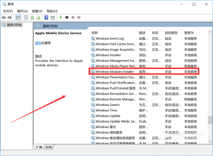Select the Windows Font Cache Service row
The image size is (213, 156).
144,44
